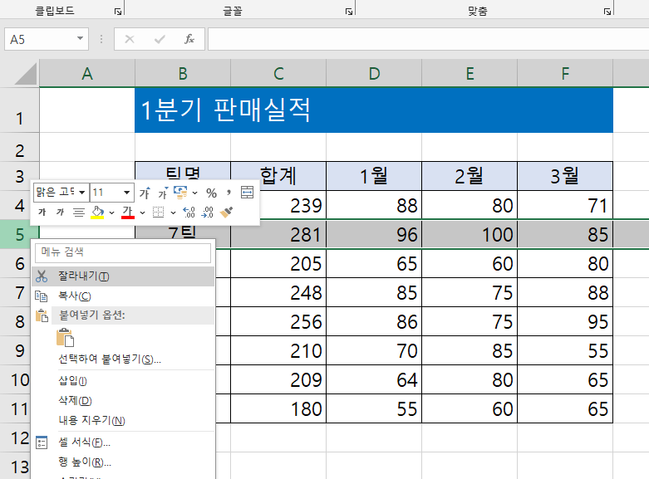Screen dimensions: 649x479
Task: Choose 잘라내기 from context menu
Action: tap(123, 276)
